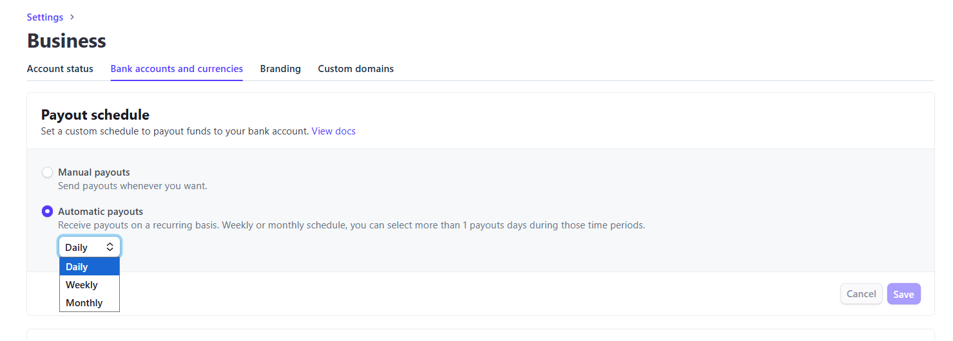Open the Branding tab
This screenshot has width=953, height=341.
click(x=280, y=69)
